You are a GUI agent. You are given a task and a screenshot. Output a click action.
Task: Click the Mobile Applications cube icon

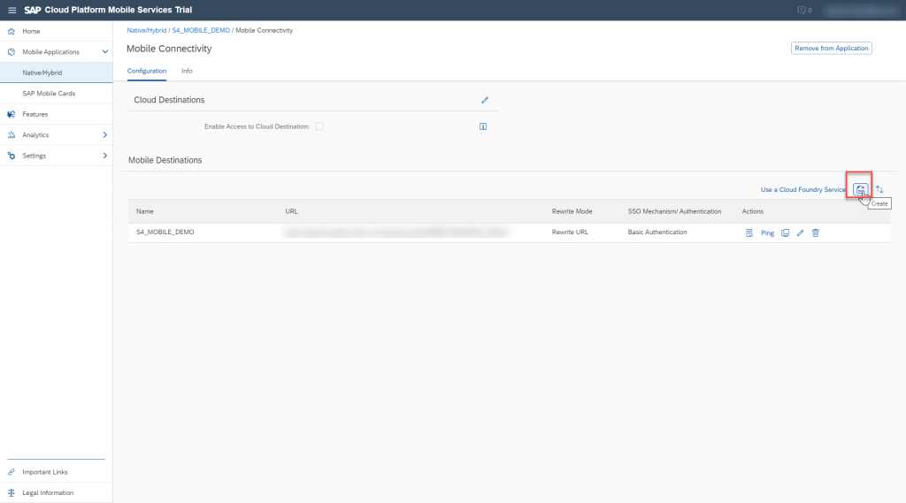point(11,52)
